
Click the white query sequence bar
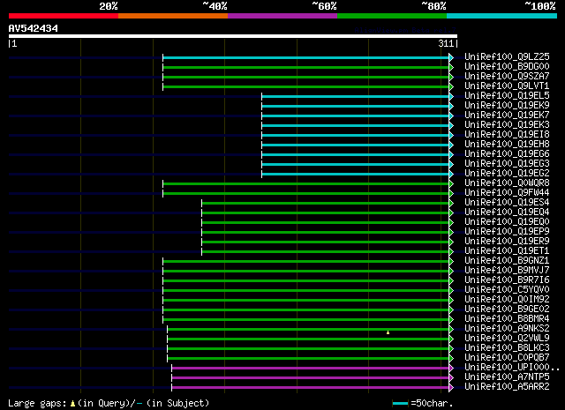[233, 36]
